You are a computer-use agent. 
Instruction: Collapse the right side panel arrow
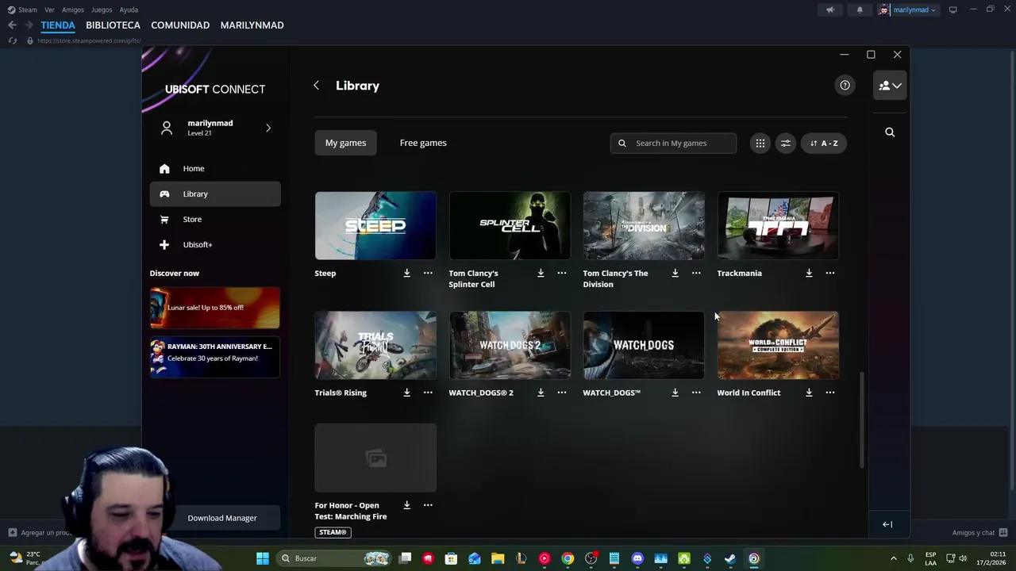(887, 524)
